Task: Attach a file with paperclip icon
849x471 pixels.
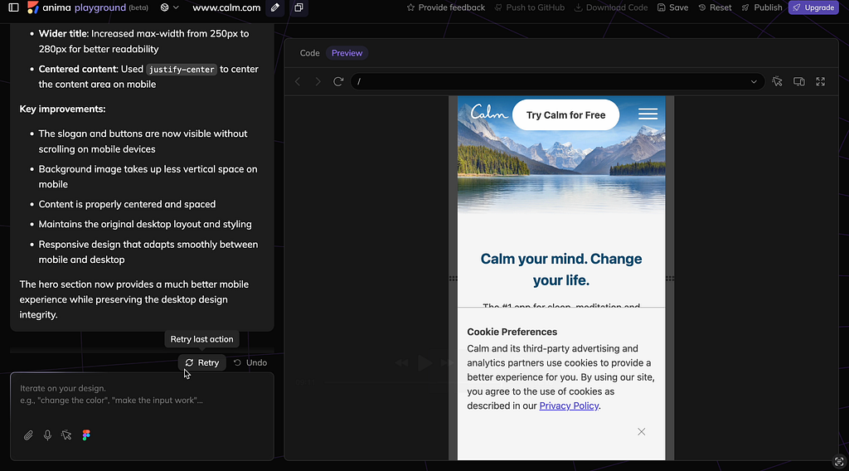Action: click(x=28, y=435)
